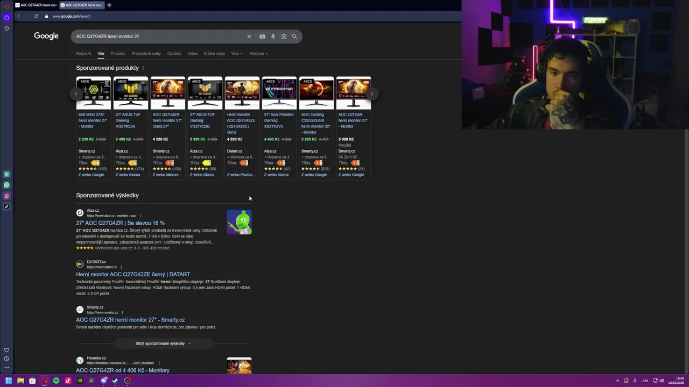Open AOC U27G4R herní monitor product
The width and height of the screenshot is (689, 387).
click(x=353, y=120)
